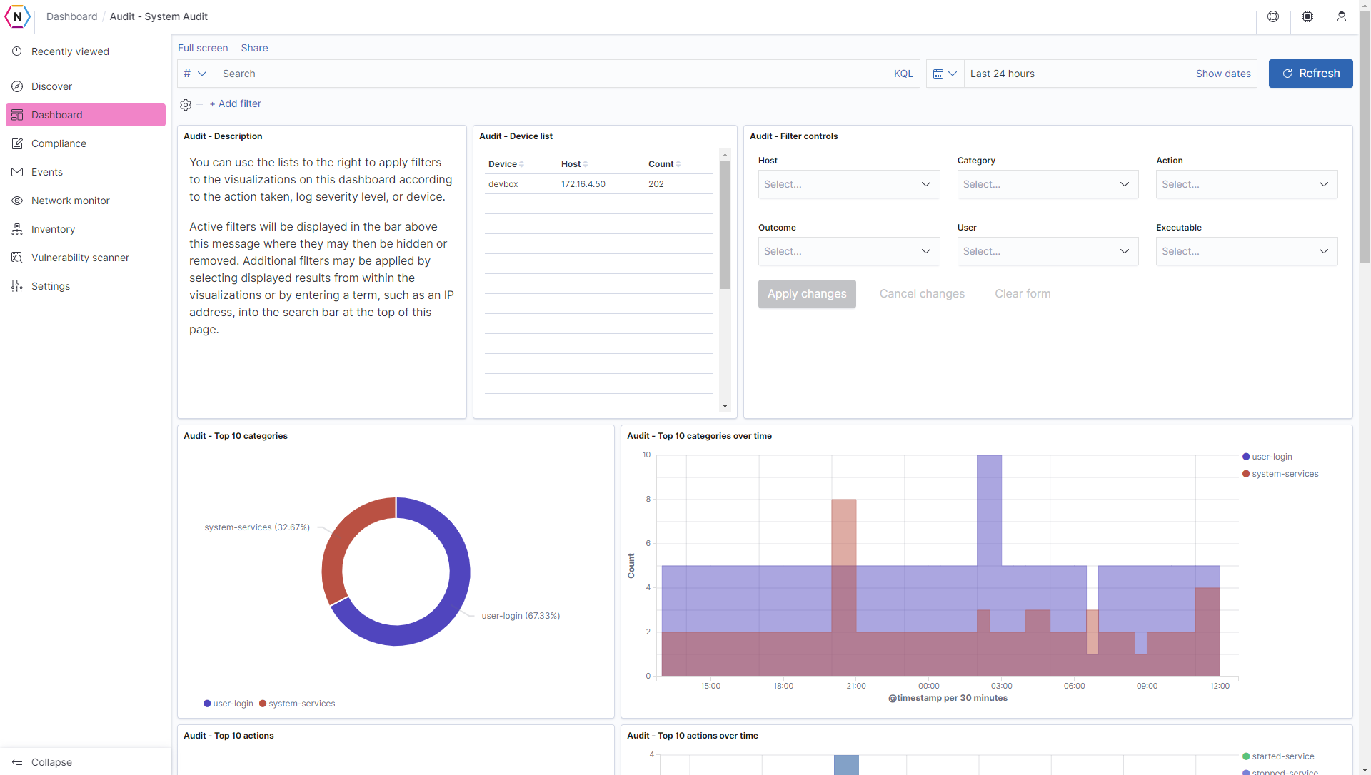Click the Dashboard sidebar icon
1371x775 pixels.
pos(17,115)
